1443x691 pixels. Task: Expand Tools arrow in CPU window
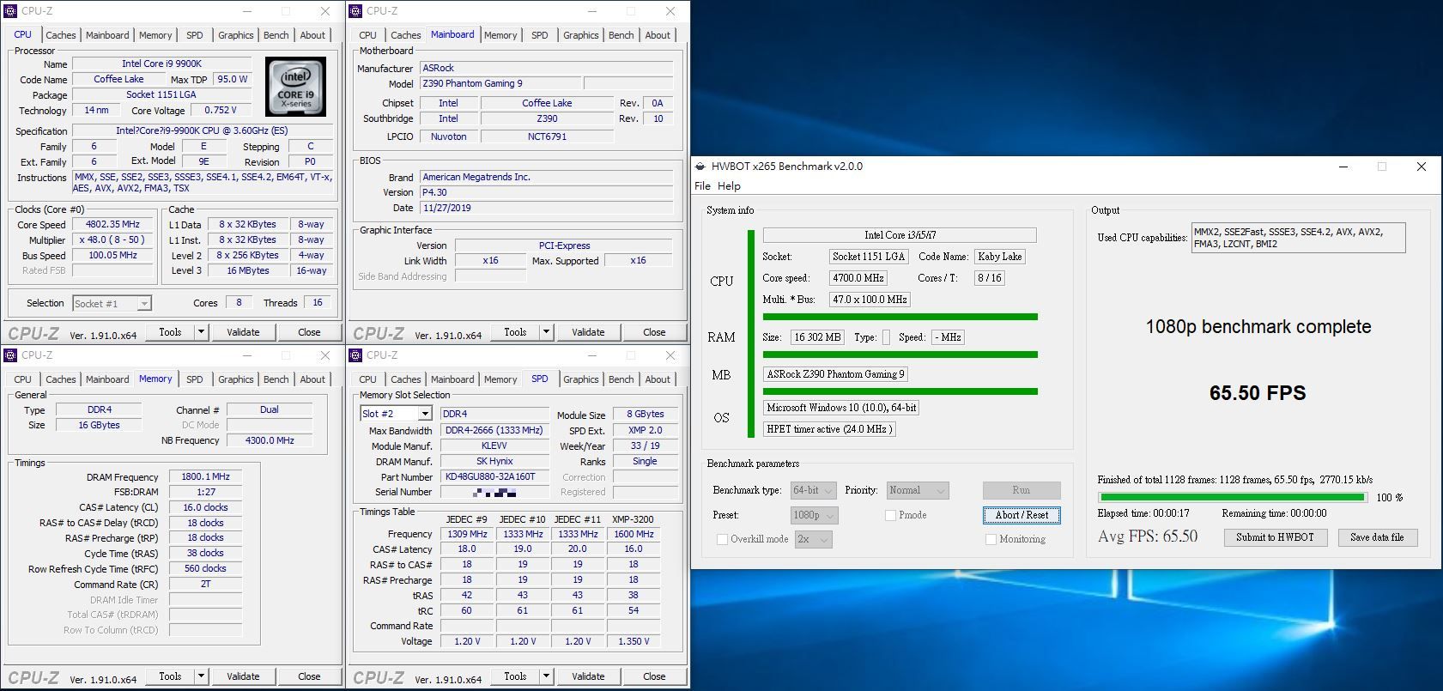[201, 332]
